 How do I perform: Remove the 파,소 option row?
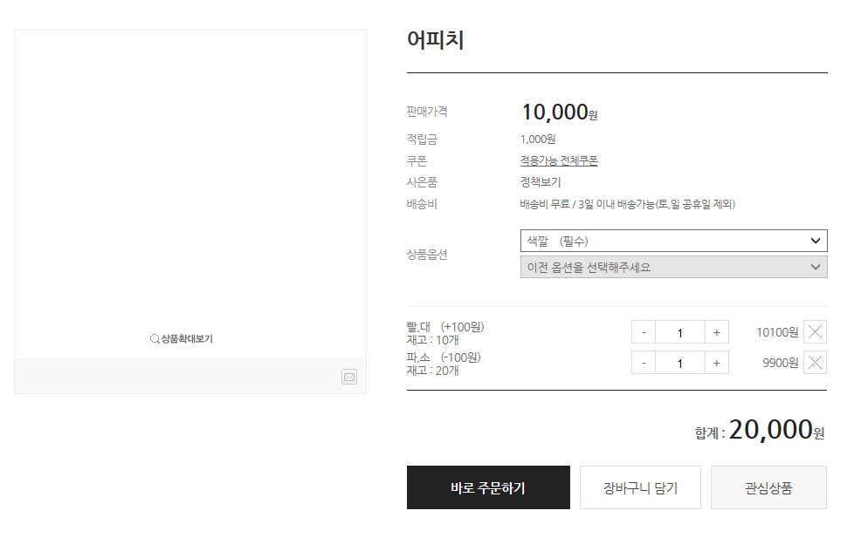pyautogui.click(x=815, y=363)
